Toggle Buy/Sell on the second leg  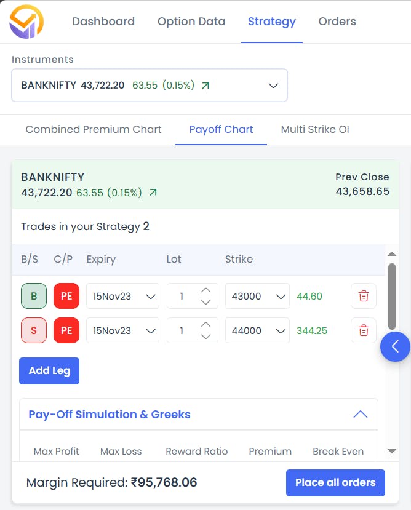[34, 330]
